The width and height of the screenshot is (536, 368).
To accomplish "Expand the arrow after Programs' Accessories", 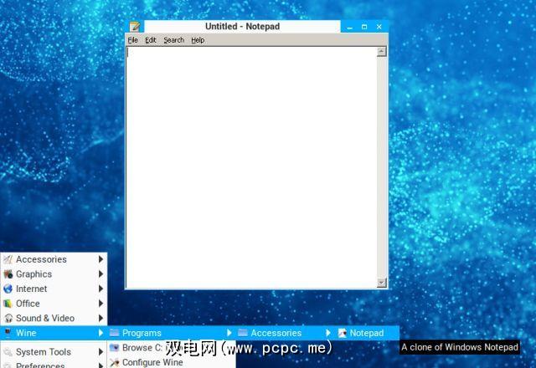I will [328, 333].
